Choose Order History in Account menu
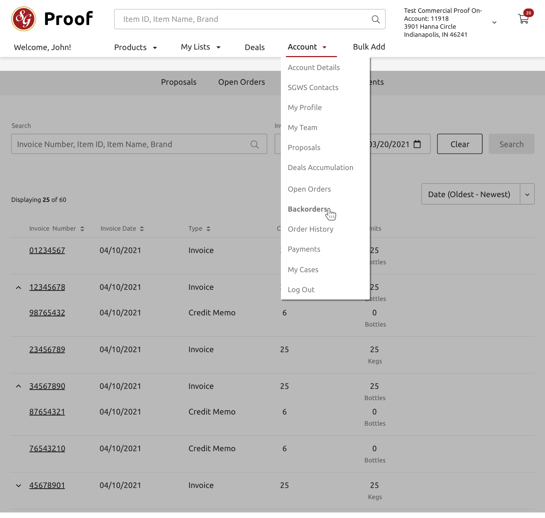Image resolution: width=545 pixels, height=518 pixels. click(x=310, y=229)
